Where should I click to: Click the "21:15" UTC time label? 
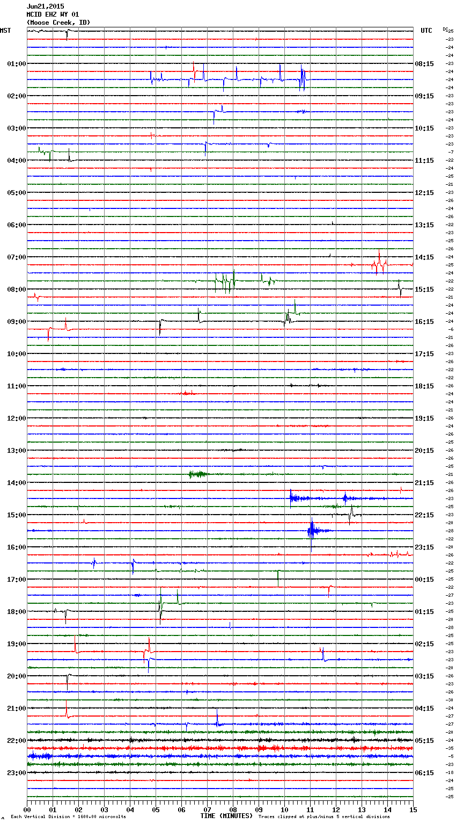(424, 483)
